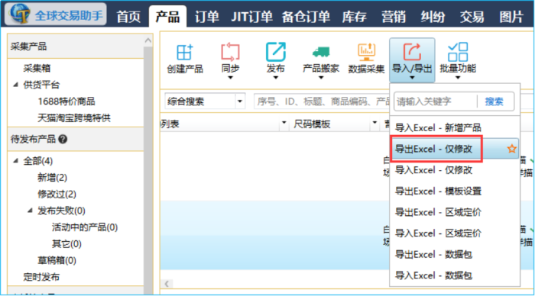535x296 pixels.
Task: Open the 发布 dropdown arrow
Action: click(x=276, y=78)
